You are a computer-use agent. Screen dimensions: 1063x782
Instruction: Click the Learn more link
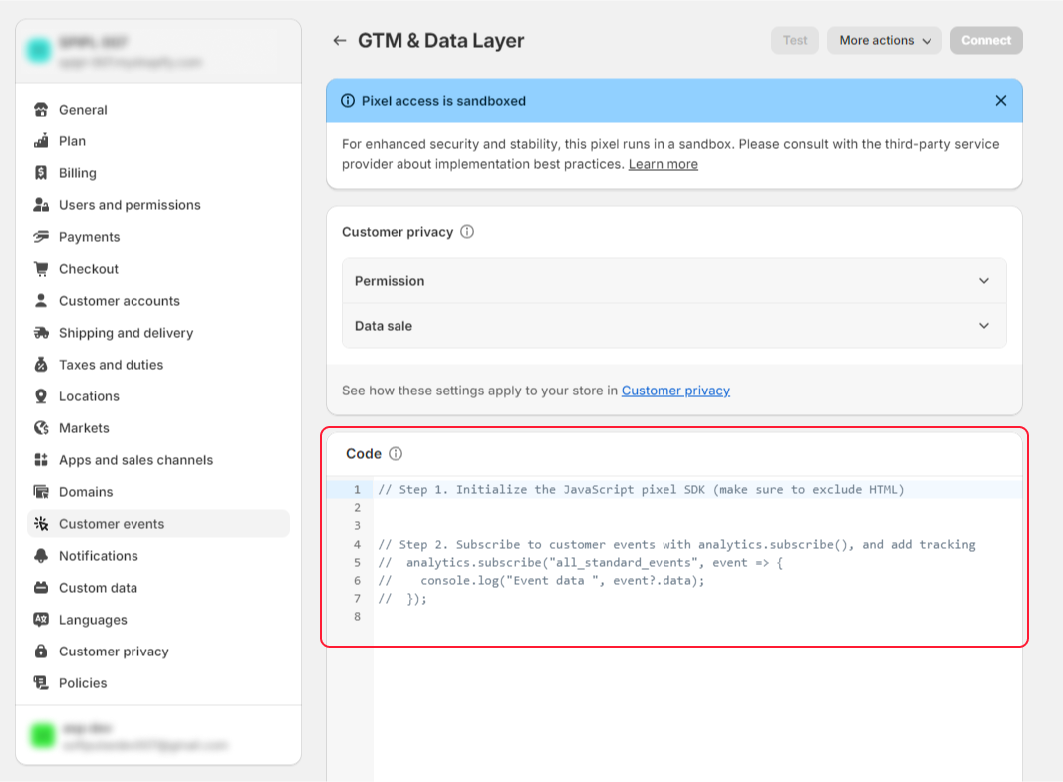coord(663,164)
